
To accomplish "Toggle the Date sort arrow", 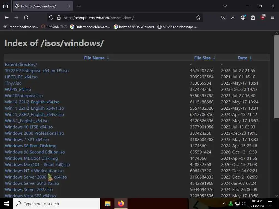I will tap(251, 58).
